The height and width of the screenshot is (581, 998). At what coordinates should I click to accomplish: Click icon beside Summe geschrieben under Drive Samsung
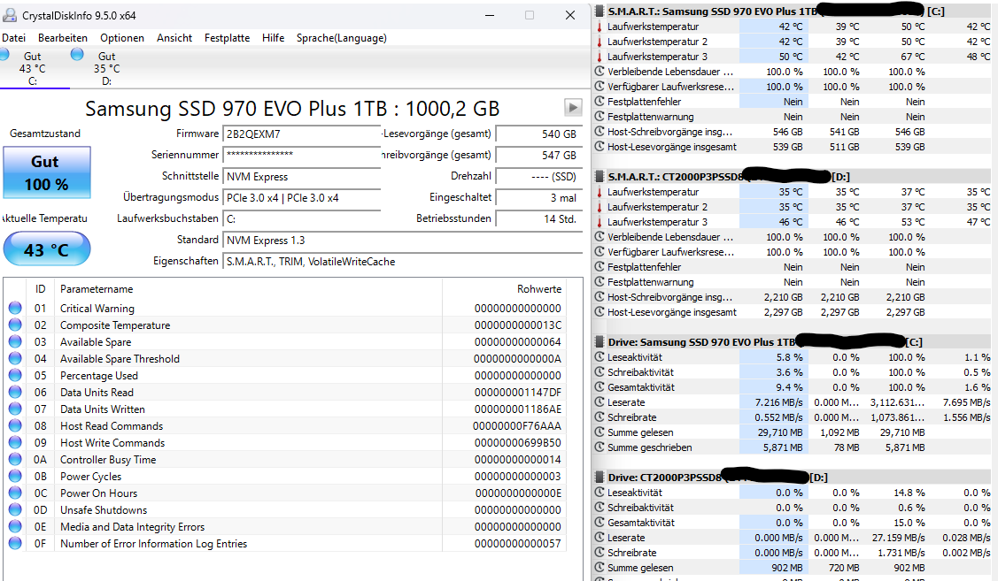tap(599, 447)
